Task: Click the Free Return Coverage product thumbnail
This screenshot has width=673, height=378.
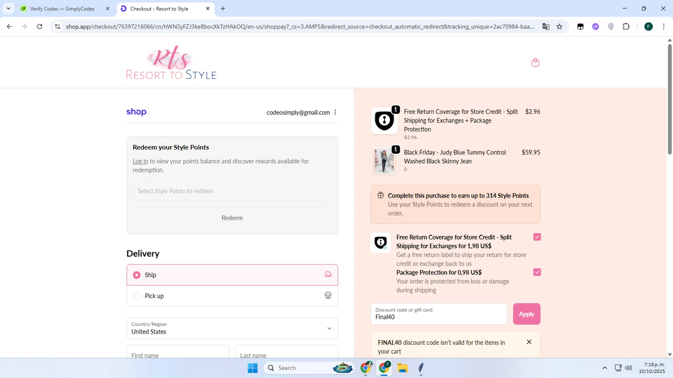Action: pos(384,120)
